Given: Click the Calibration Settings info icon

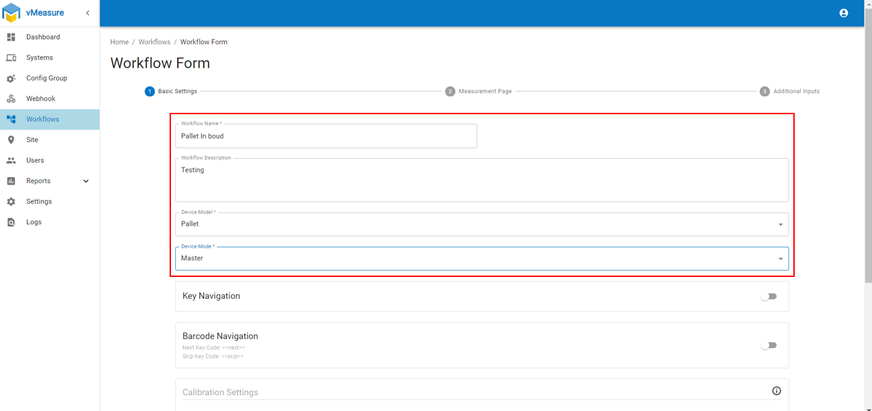Looking at the screenshot, I should click(x=776, y=391).
